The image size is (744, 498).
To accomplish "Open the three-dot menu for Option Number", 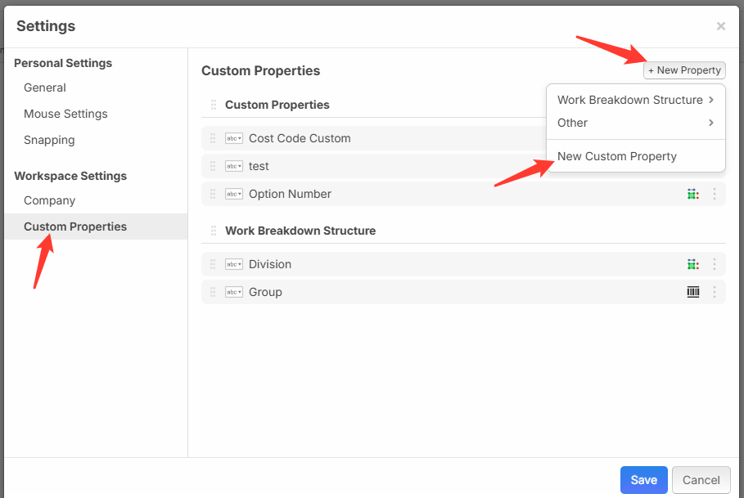I will coord(714,194).
